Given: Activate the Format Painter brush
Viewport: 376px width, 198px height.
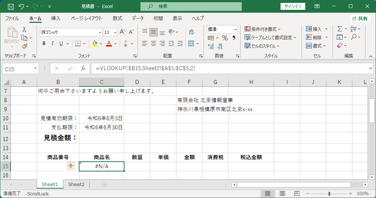Looking at the screenshot, I should pos(24,46).
